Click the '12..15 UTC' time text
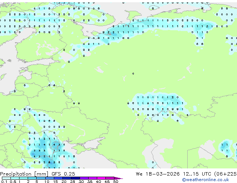237x183 pixels. pyautogui.click(x=197, y=174)
